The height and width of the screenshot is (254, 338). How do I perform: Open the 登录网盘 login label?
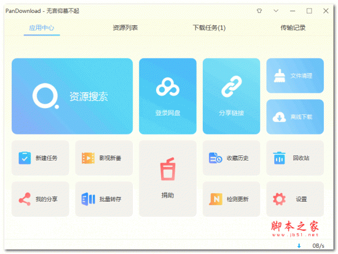point(167,113)
